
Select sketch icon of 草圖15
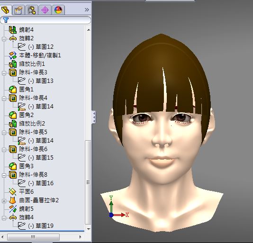click(22, 158)
